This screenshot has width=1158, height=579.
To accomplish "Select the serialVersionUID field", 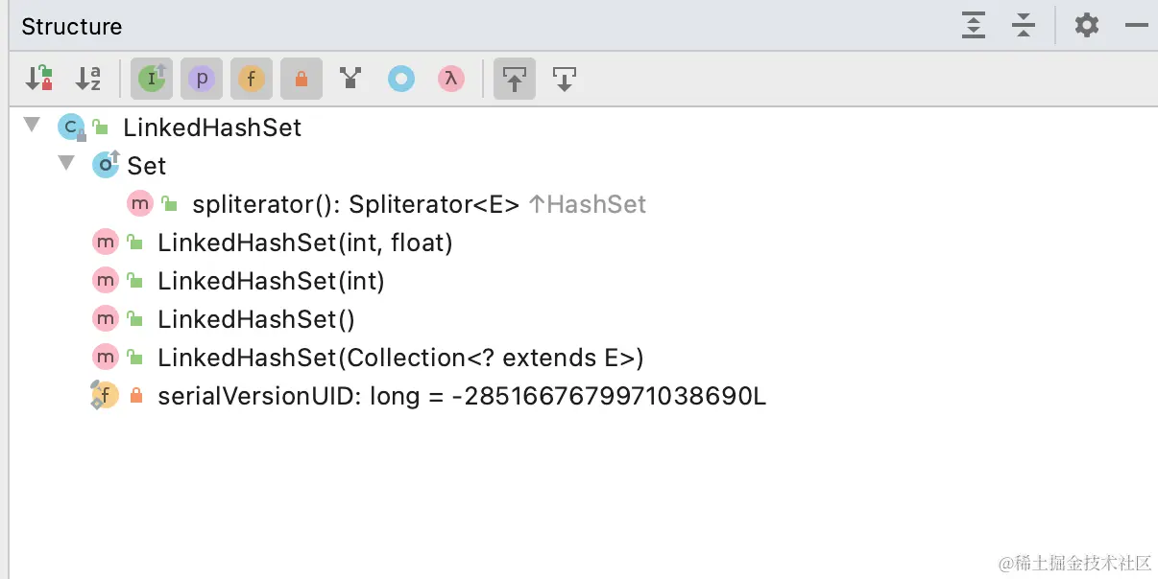I will [461, 396].
